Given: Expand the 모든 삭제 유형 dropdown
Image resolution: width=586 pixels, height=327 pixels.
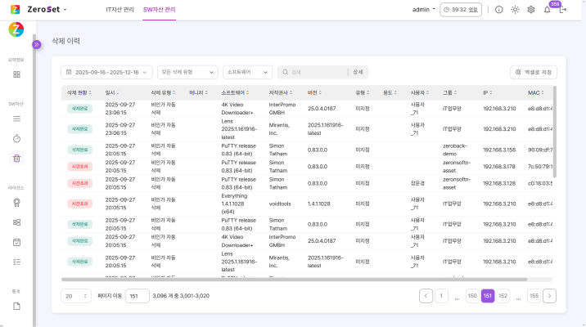Looking at the screenshot, I should click(x=187, y=72).
